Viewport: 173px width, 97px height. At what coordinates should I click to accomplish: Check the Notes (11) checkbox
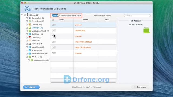27,41
